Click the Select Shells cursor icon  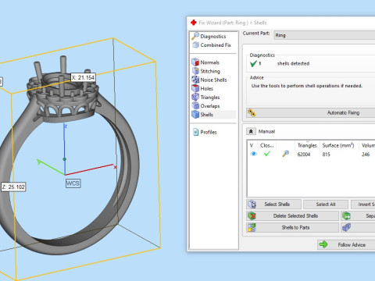point(252,205)
